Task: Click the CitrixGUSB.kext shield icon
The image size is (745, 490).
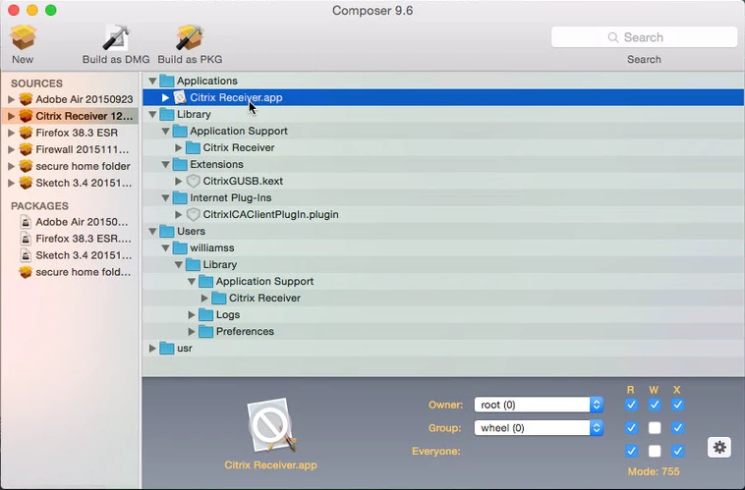Action: coord(193,181)
